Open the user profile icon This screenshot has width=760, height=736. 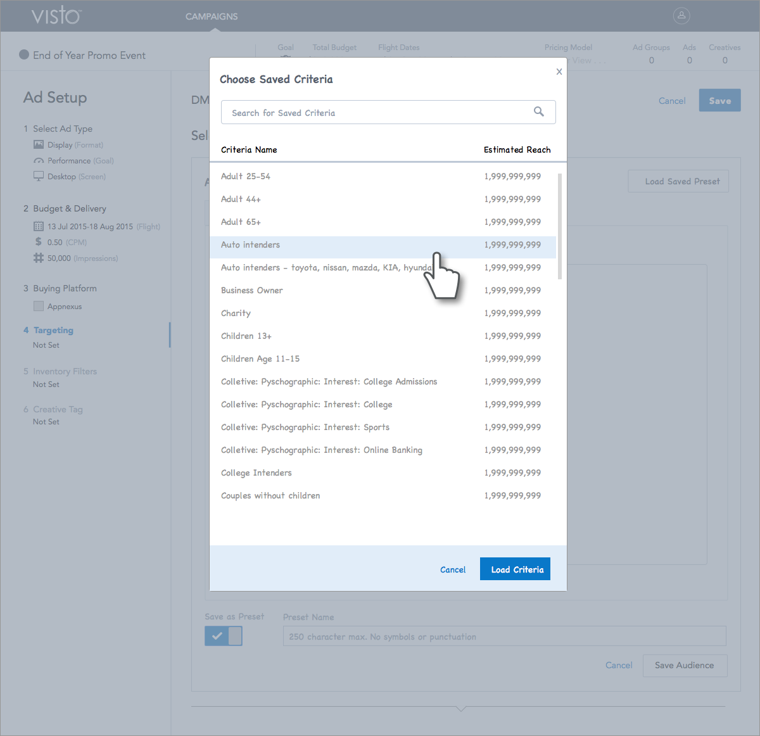(x=681, y=16)
